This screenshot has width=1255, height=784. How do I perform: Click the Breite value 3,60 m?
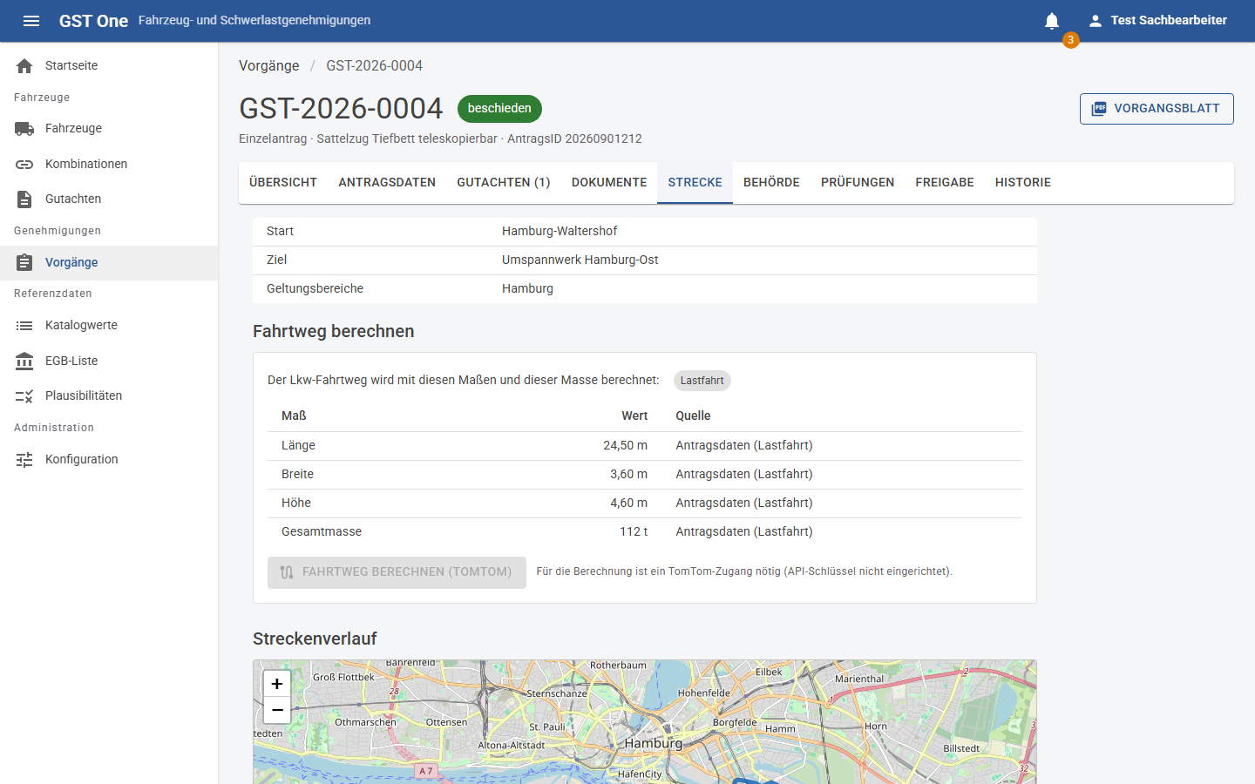[628, 475]
